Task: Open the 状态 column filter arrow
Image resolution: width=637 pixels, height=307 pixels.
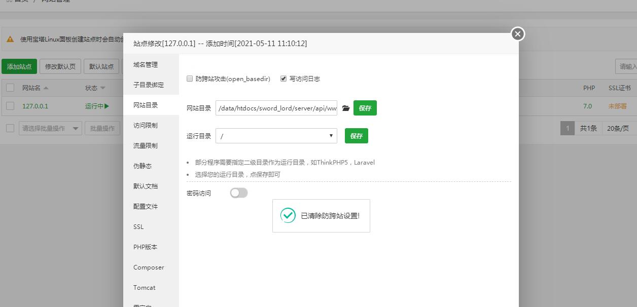Action: tap(103, 88)
